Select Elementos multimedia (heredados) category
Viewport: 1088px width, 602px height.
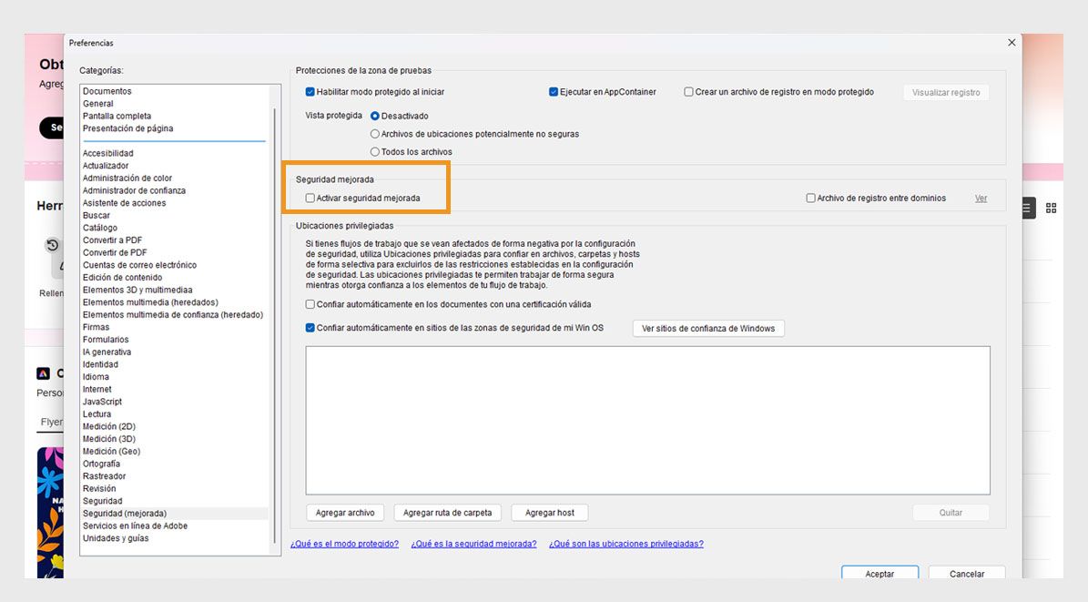tap(150, 302)
